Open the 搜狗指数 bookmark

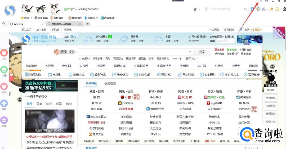point(75,18)
